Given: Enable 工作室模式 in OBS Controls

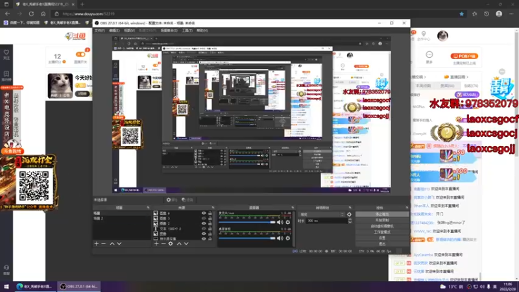Looking at the screenshot, I should tap(382, 232).
